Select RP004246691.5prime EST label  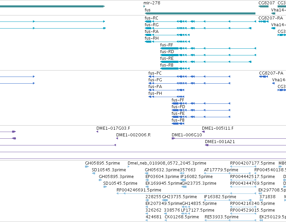pos(139,190)
